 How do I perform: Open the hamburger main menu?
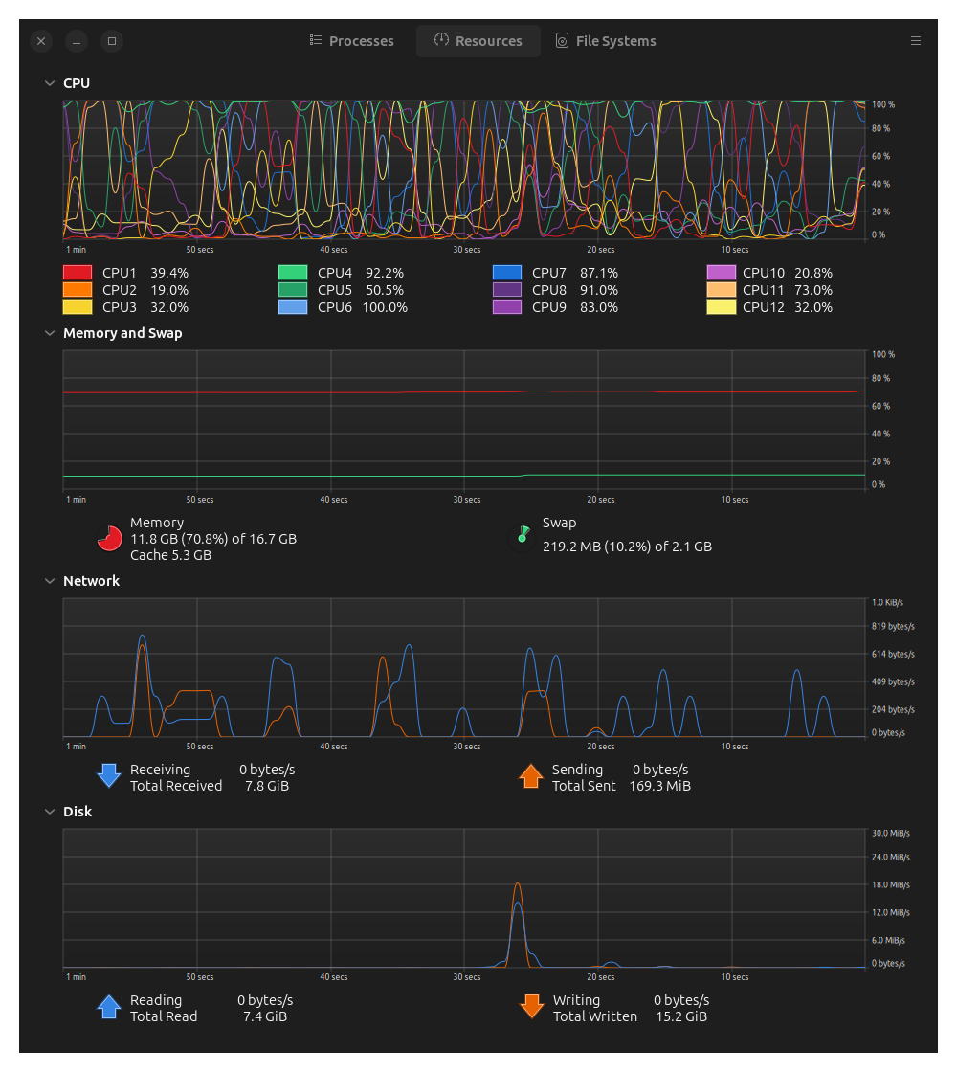click(916, 41)
